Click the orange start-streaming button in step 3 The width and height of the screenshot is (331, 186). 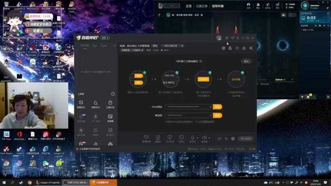(203, 79)
